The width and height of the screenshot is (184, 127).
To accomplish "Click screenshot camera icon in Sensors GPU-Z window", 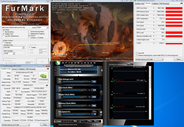I will tap(181, 3).
